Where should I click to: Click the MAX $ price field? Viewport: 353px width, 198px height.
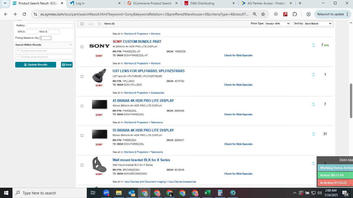[54, 32]
